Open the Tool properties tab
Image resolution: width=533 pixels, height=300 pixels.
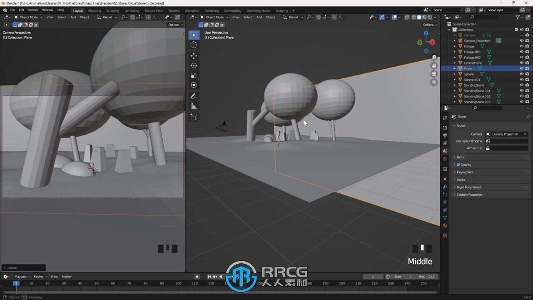[445, 118]
